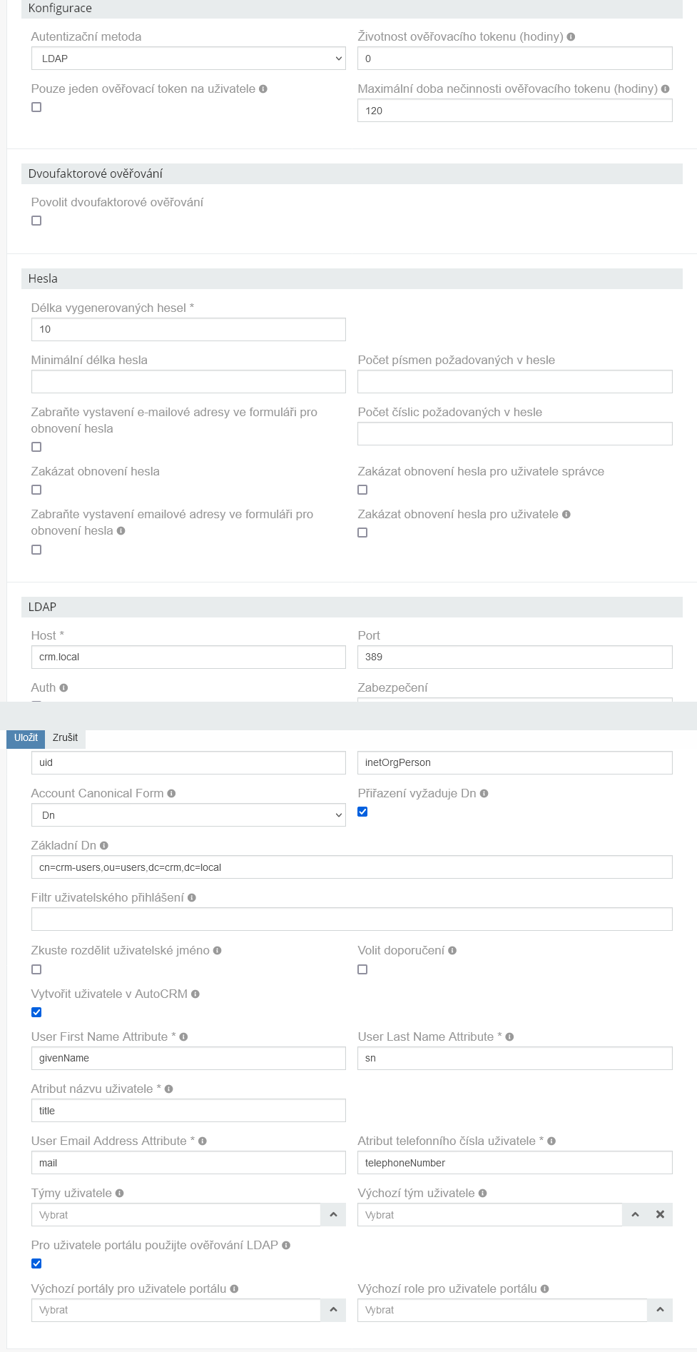
Task: Click info icon next to Základní Dn
Action: click(x=104, y=844)
